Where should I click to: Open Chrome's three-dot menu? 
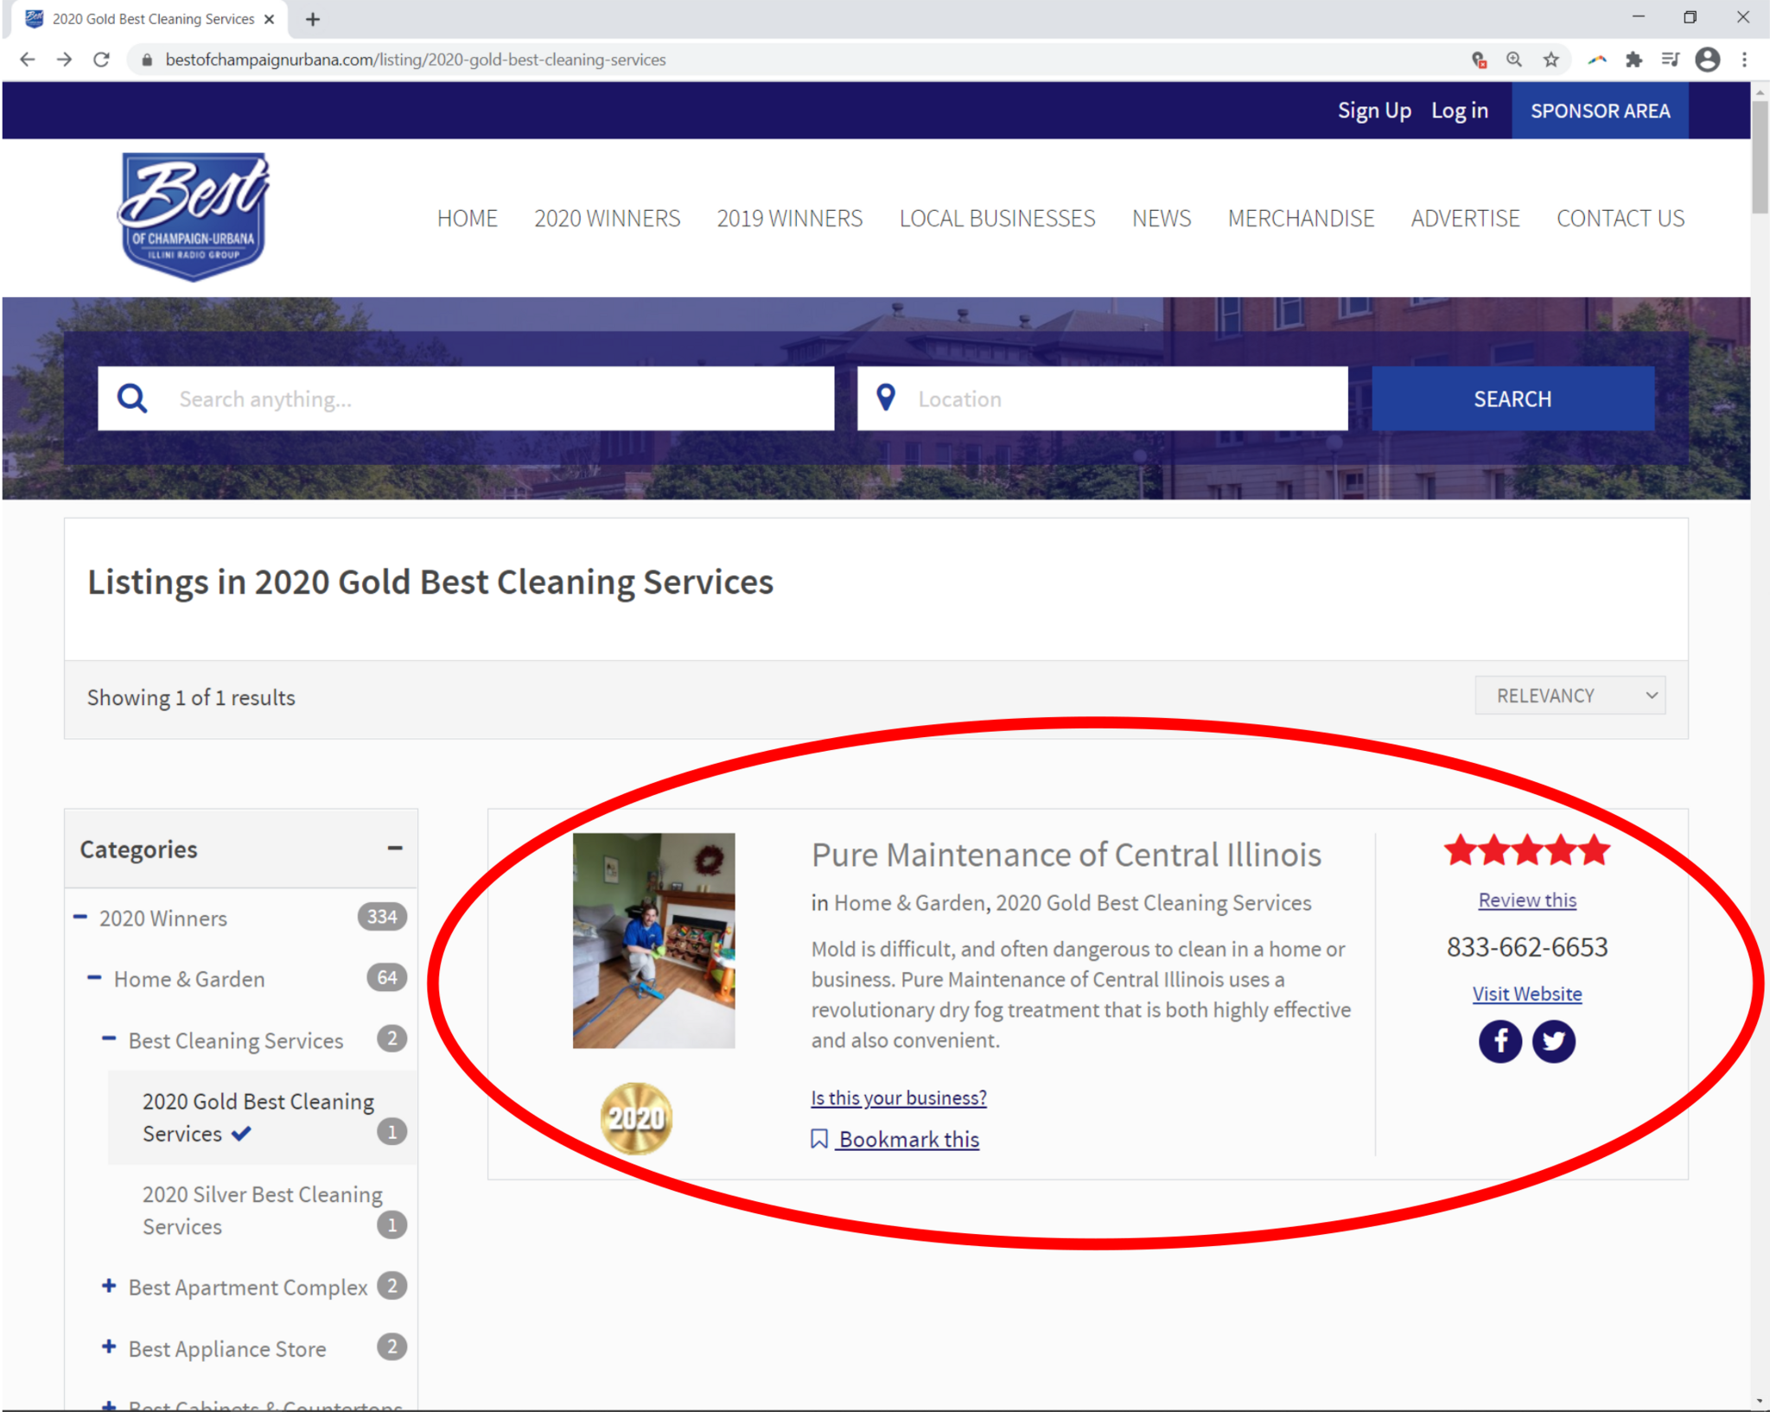tap(1745, 60)
